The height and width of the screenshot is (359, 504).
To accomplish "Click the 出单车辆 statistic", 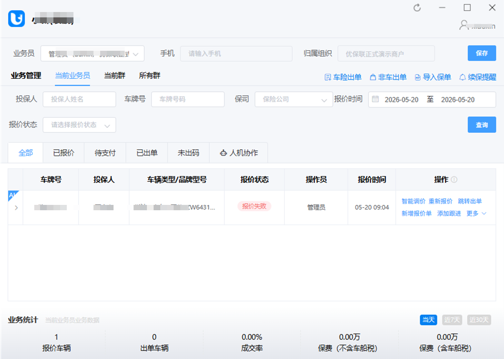I will coord(154,343).
